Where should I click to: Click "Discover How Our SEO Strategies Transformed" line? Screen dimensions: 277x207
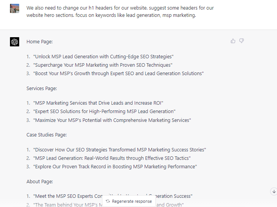coord(120,150)
